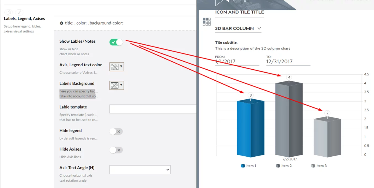This screenshot has height=188, width=374.
Task: Click the label bubble showing 4
Action: [x=289, y=77]
